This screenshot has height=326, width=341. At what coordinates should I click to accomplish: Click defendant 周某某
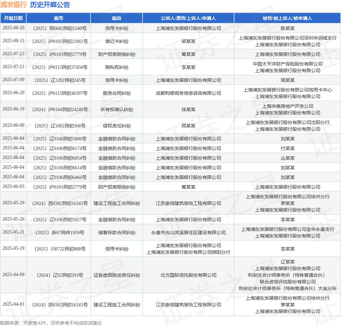point(287,80)
